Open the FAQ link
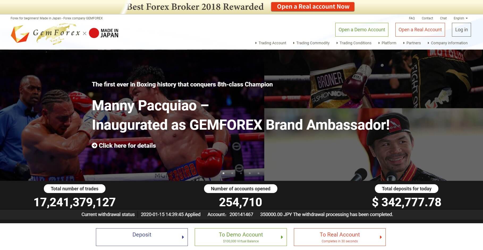This screenshot has width=483, height=250. coord(412,18)
